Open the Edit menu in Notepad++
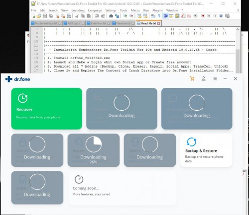Viewport: 249px width, 215px height. 42,10
